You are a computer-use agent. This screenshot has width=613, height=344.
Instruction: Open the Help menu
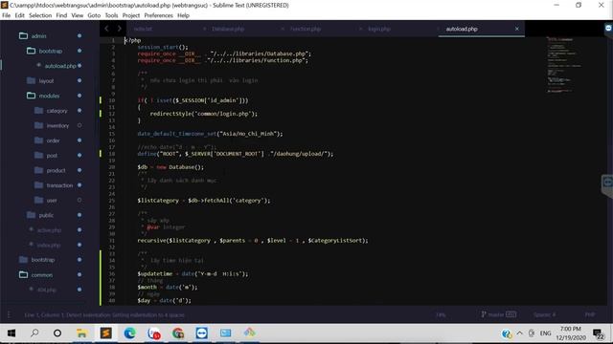tap(183, 15)
